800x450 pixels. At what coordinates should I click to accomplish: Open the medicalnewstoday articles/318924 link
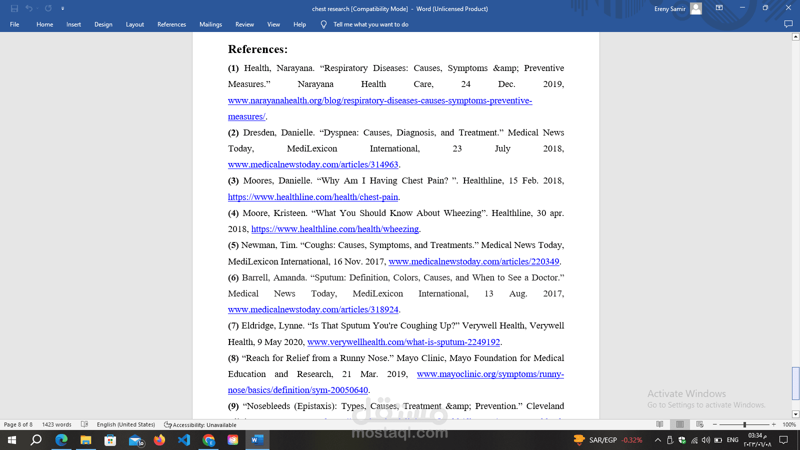coord(313,309)
